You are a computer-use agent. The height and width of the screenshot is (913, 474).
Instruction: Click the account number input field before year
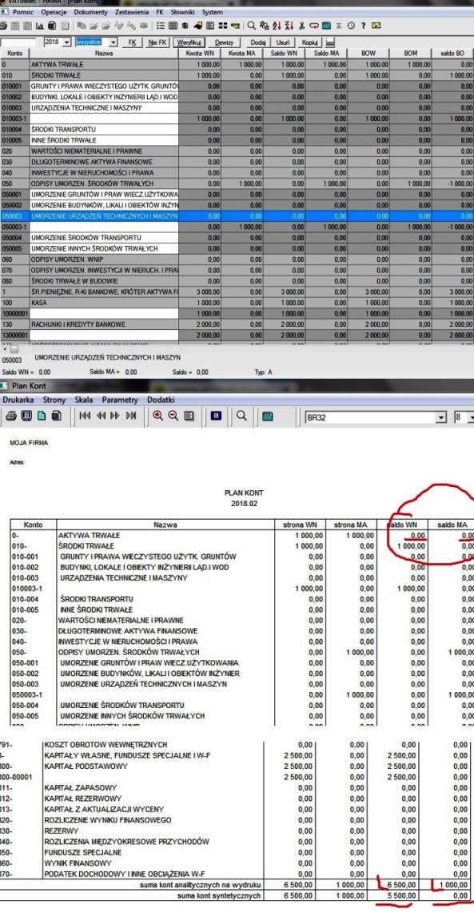tap(18, 42)
